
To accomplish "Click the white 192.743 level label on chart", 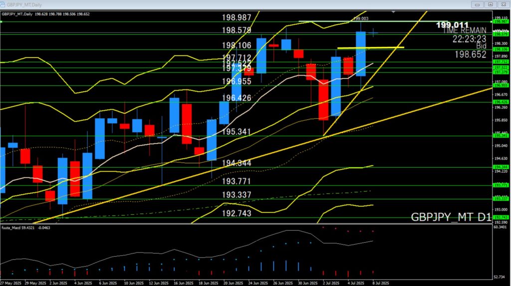I will (237, 213).
